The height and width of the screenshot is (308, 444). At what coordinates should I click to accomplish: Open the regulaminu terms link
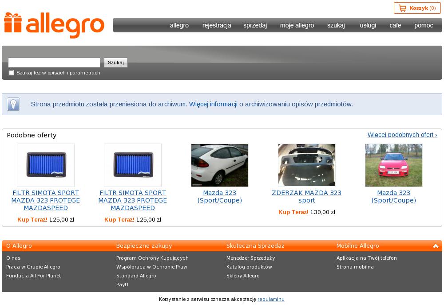271,299
